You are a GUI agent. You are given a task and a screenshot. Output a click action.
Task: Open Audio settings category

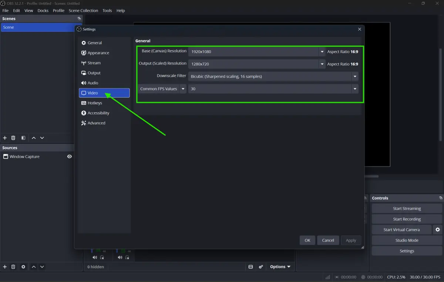click(x=104, y=83)
